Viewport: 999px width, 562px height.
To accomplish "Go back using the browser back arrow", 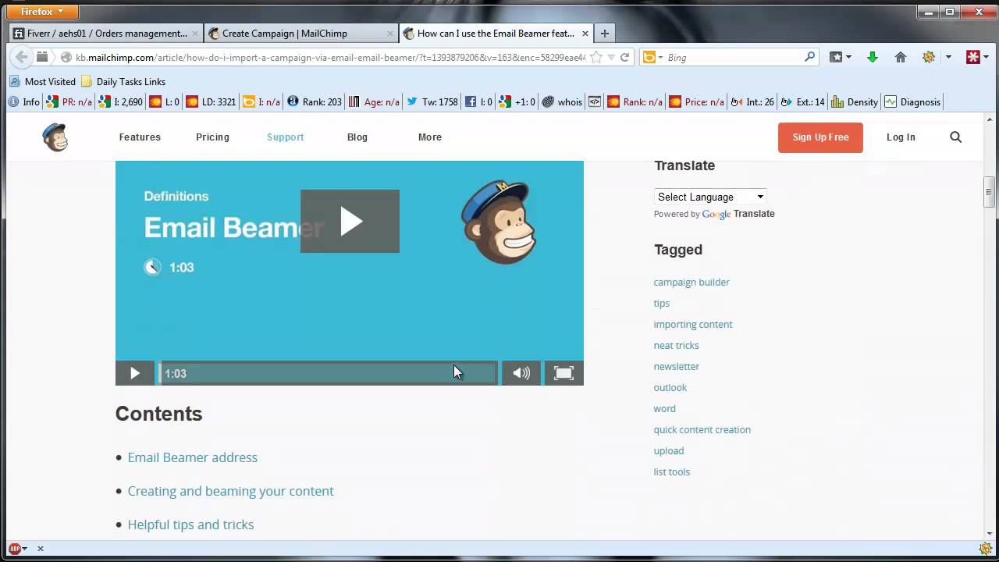I will click(x=22, y=57).
